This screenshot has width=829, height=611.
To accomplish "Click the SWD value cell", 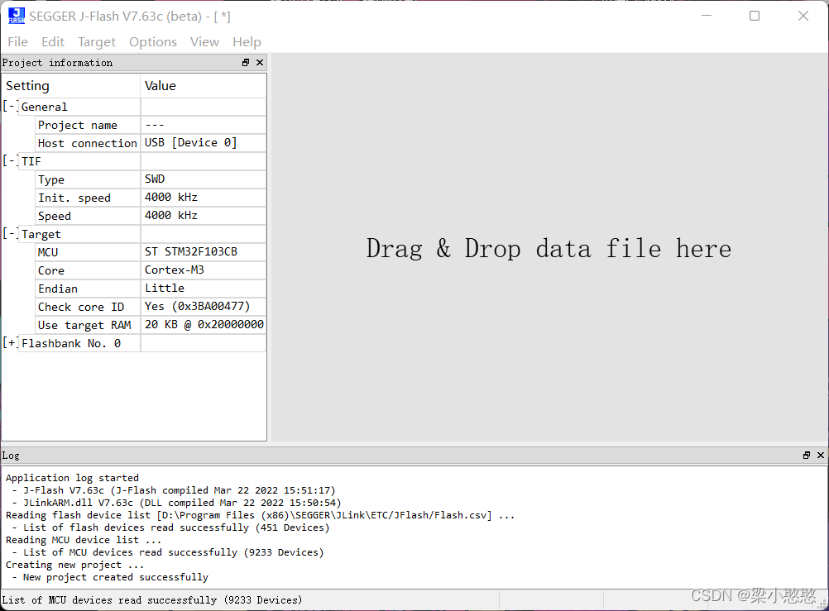I will coord(204,179).
